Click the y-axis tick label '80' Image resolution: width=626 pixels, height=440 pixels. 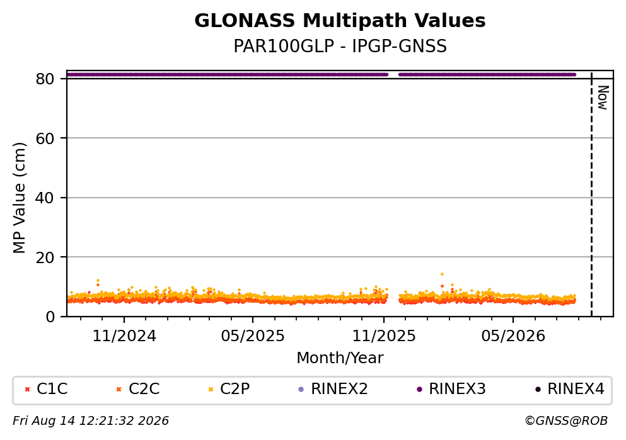(x=45, y=79)
